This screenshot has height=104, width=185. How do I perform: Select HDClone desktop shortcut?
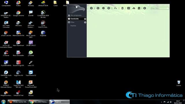(x=18, y=23)
